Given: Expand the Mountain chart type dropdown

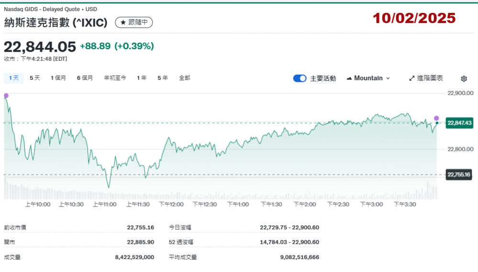Looking at the screenshot, I should coord(368,78).
